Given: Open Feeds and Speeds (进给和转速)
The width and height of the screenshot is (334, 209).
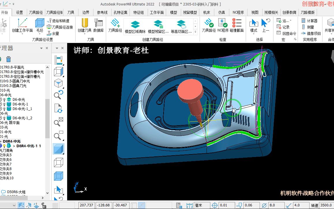Looking at the screenshot, I should click(x=58, y=21).
